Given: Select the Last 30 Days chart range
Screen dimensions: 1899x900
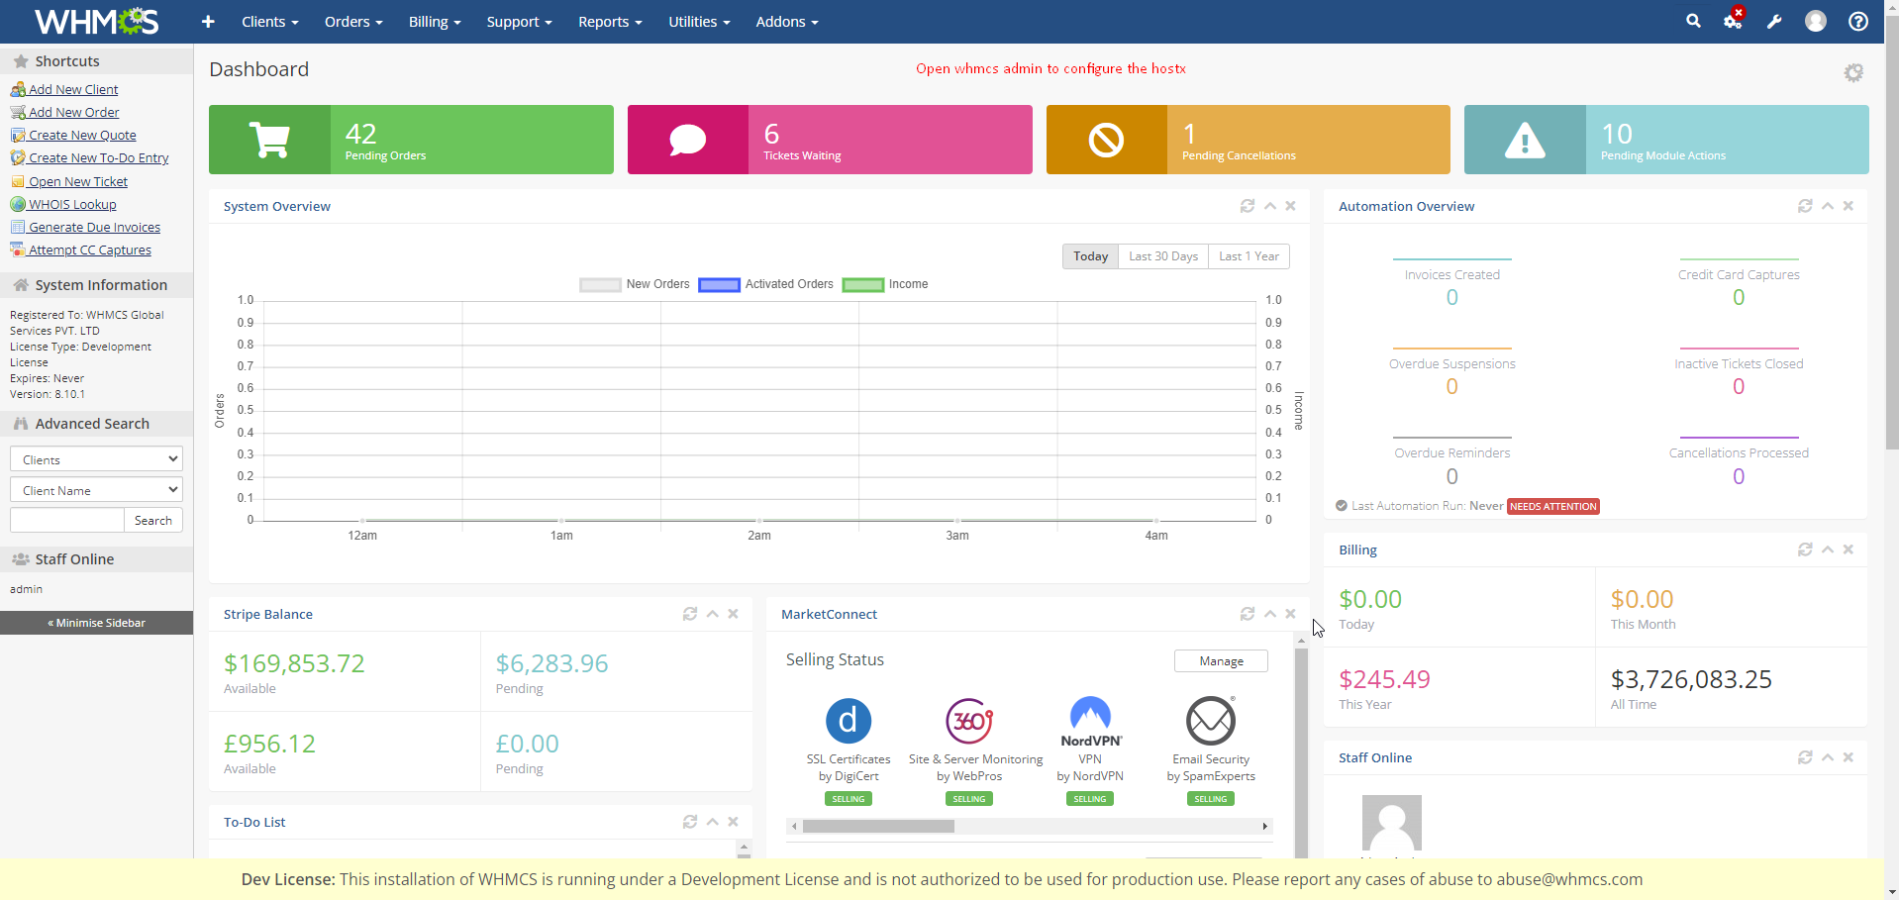Looking at the screenshot, I should click(x=1163, y=256).
